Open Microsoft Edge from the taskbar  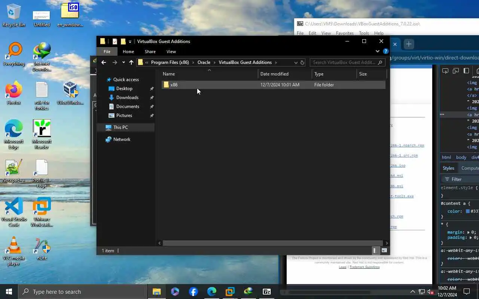coord(212,292)
